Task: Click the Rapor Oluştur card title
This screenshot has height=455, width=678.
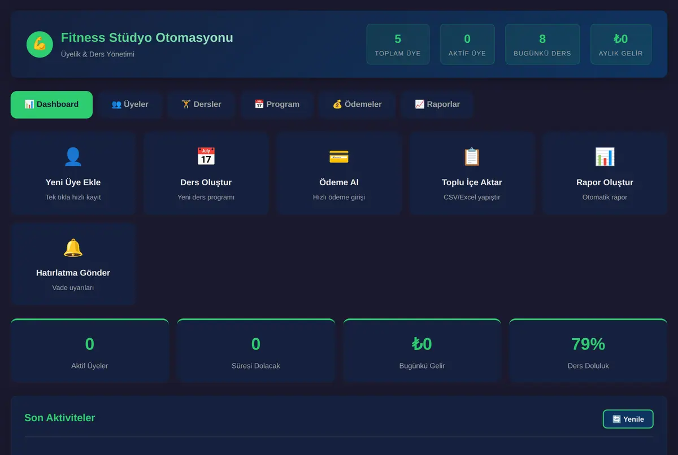Action: (x=605, y=182)
